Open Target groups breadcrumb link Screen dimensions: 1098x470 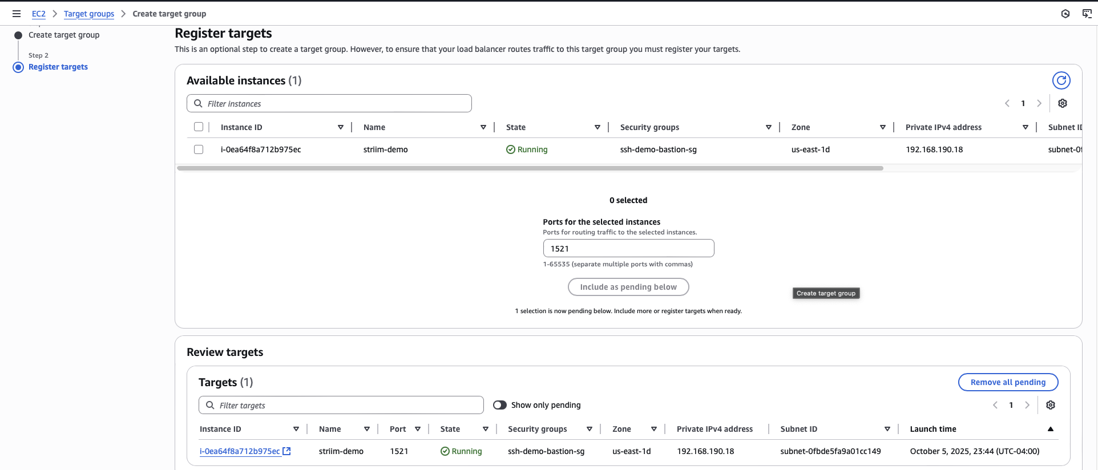tap(88, 14)
